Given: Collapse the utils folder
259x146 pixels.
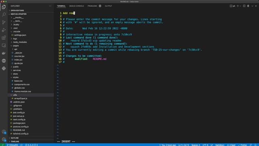Looking at the screenshot, I should click(15, 95).
